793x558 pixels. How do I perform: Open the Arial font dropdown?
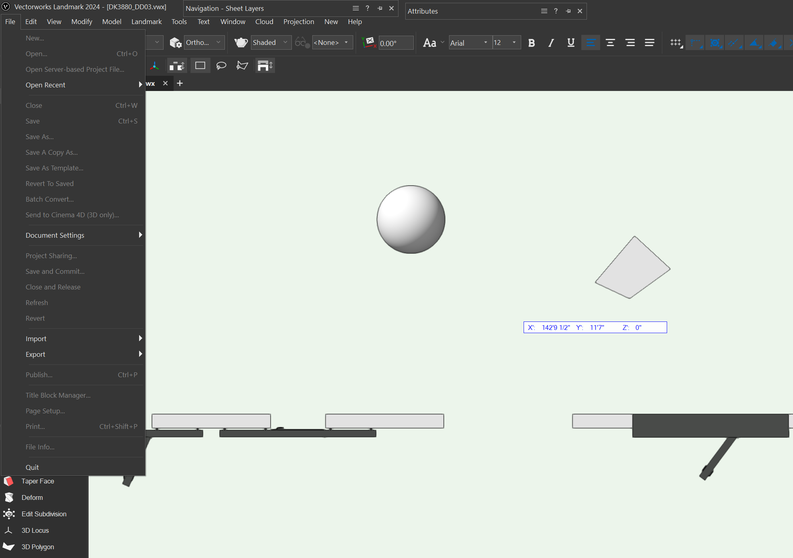click(x=469, y=43)
